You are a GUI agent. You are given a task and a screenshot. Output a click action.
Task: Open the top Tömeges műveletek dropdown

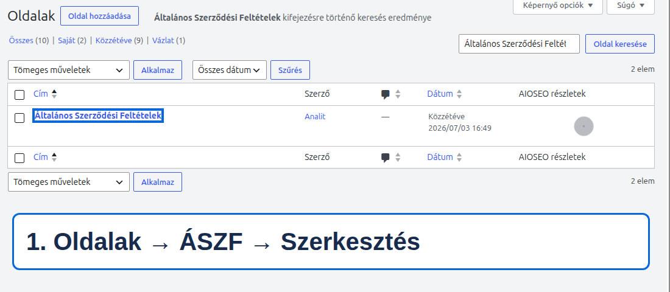pyautogui.click(x=69, y=70)
